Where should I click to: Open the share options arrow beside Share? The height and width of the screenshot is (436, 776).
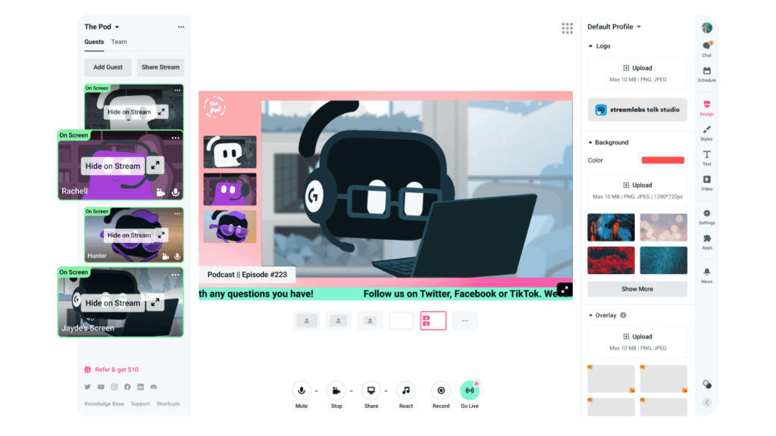pos(386,391)
